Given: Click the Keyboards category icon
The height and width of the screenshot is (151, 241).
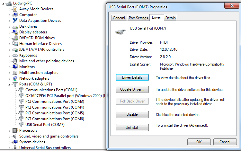Looking at the screenshot, I should (x=15, y=55).
